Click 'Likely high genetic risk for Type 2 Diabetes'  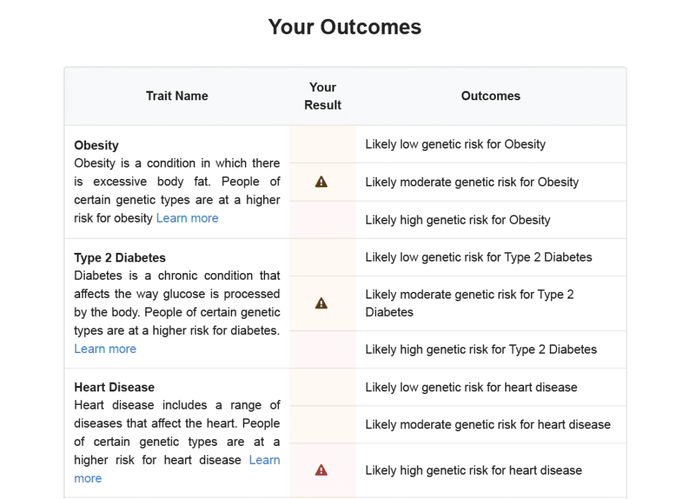[481, 349]
